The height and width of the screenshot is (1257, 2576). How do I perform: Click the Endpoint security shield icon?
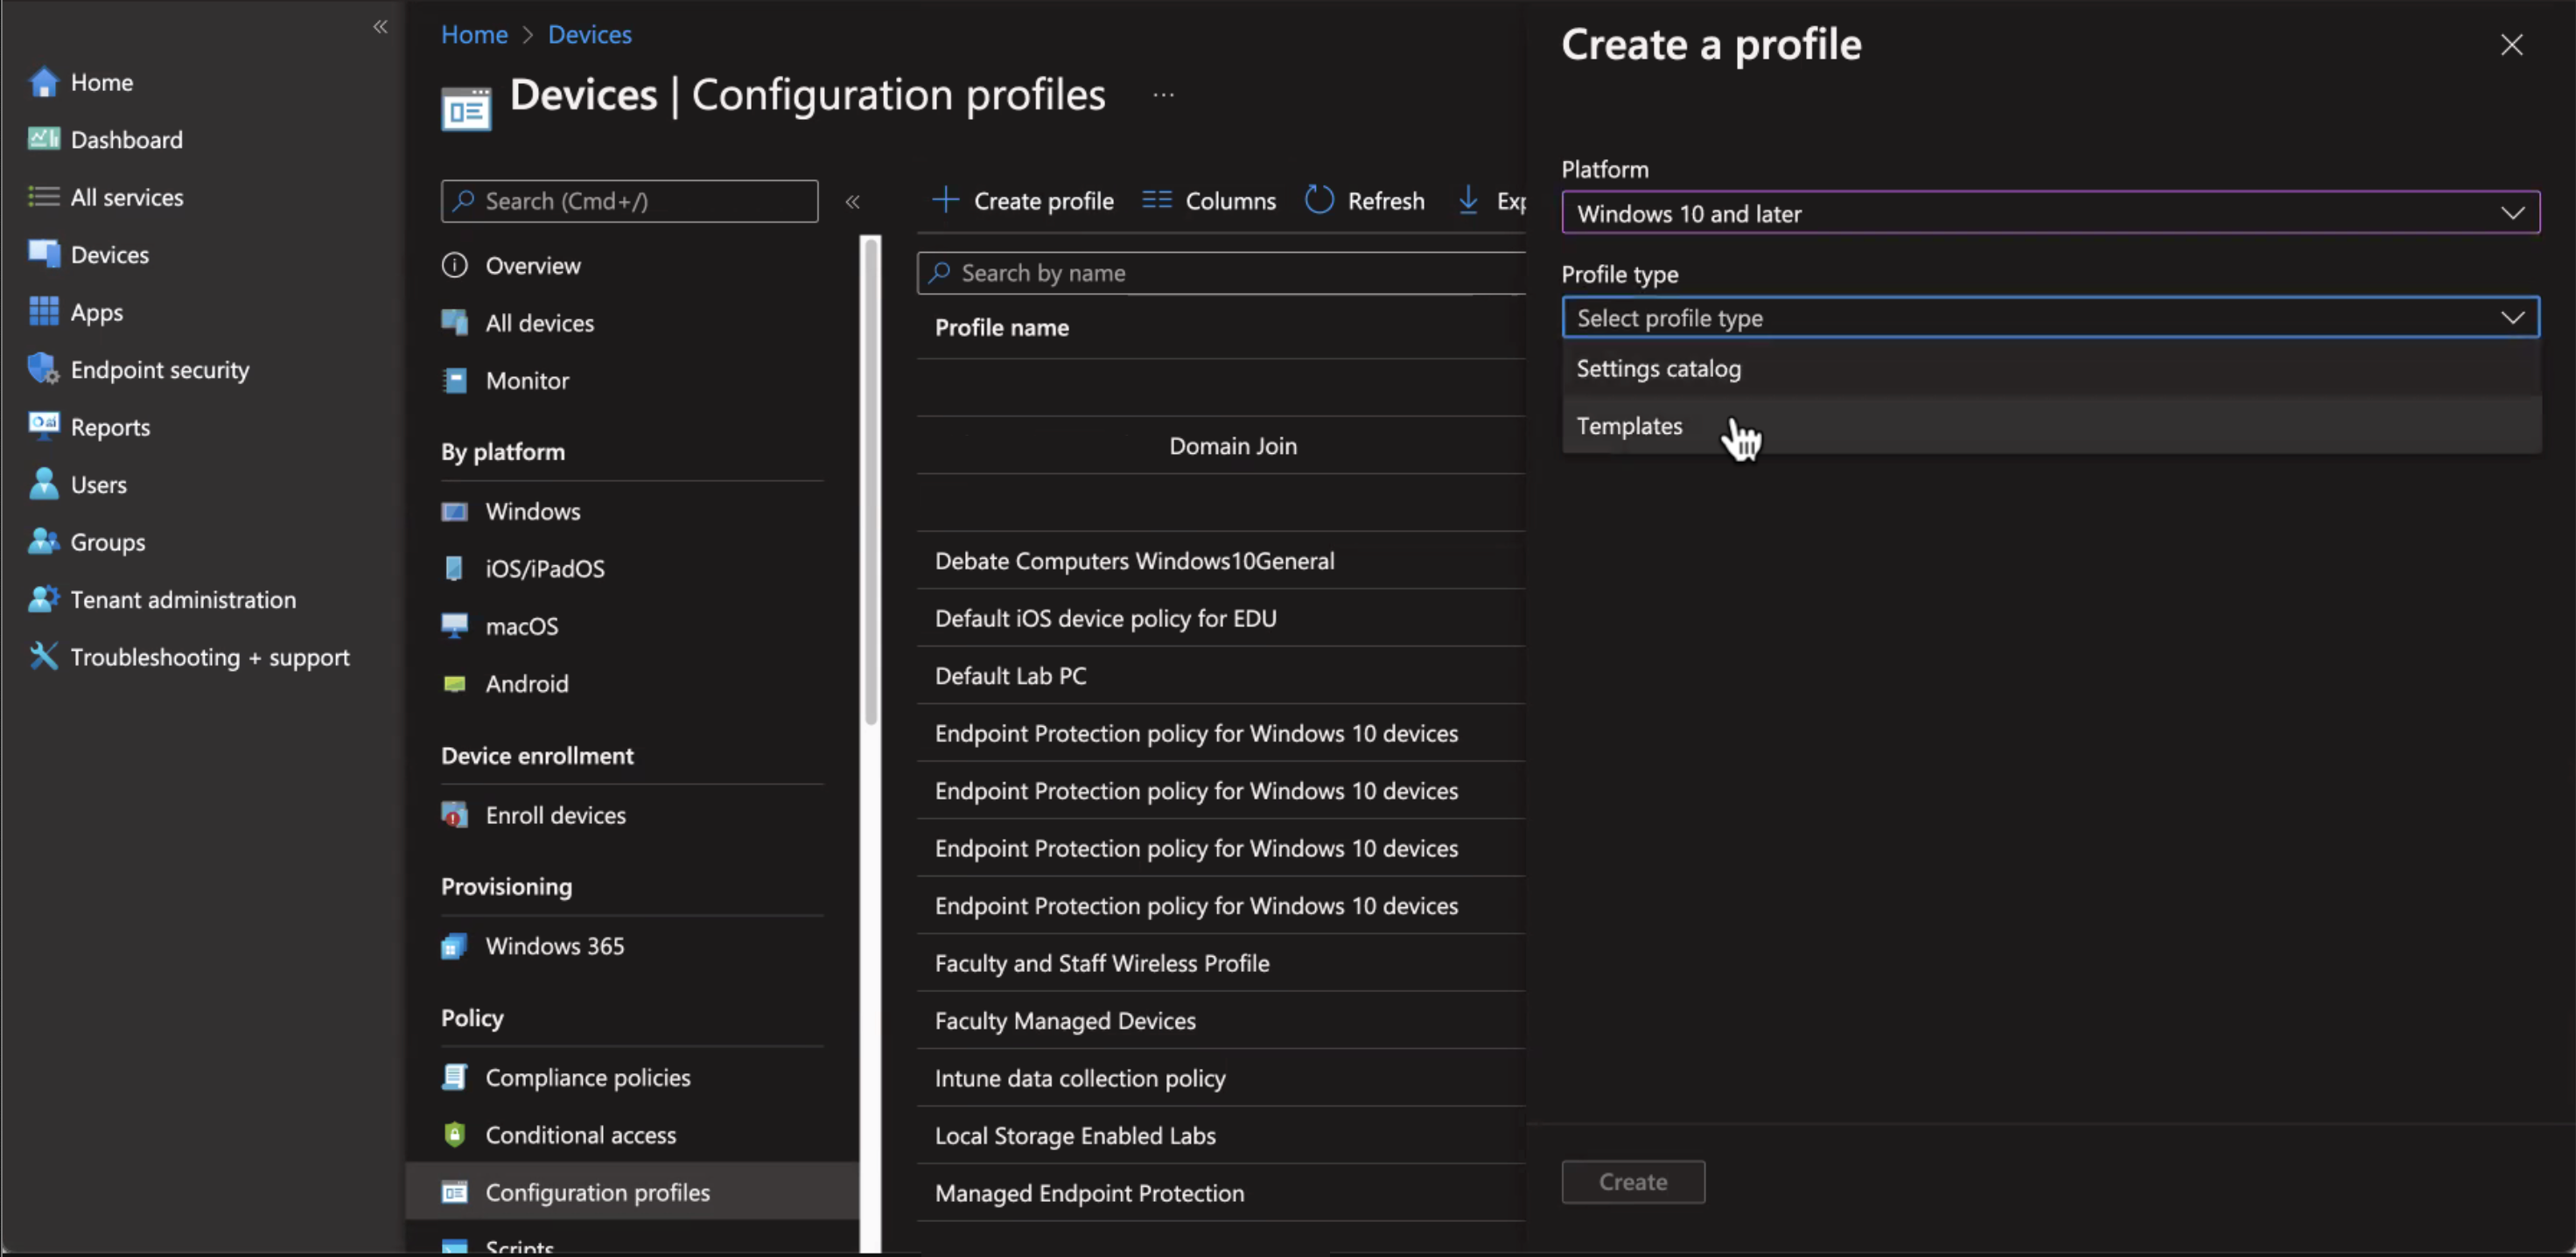point(43,369)
